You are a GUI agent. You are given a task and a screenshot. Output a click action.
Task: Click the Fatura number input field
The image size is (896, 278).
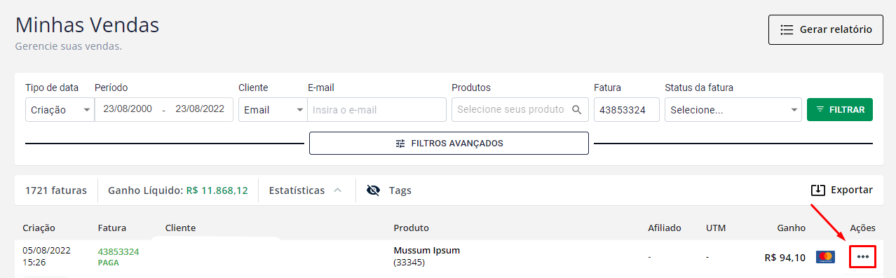tap(627, 109)
